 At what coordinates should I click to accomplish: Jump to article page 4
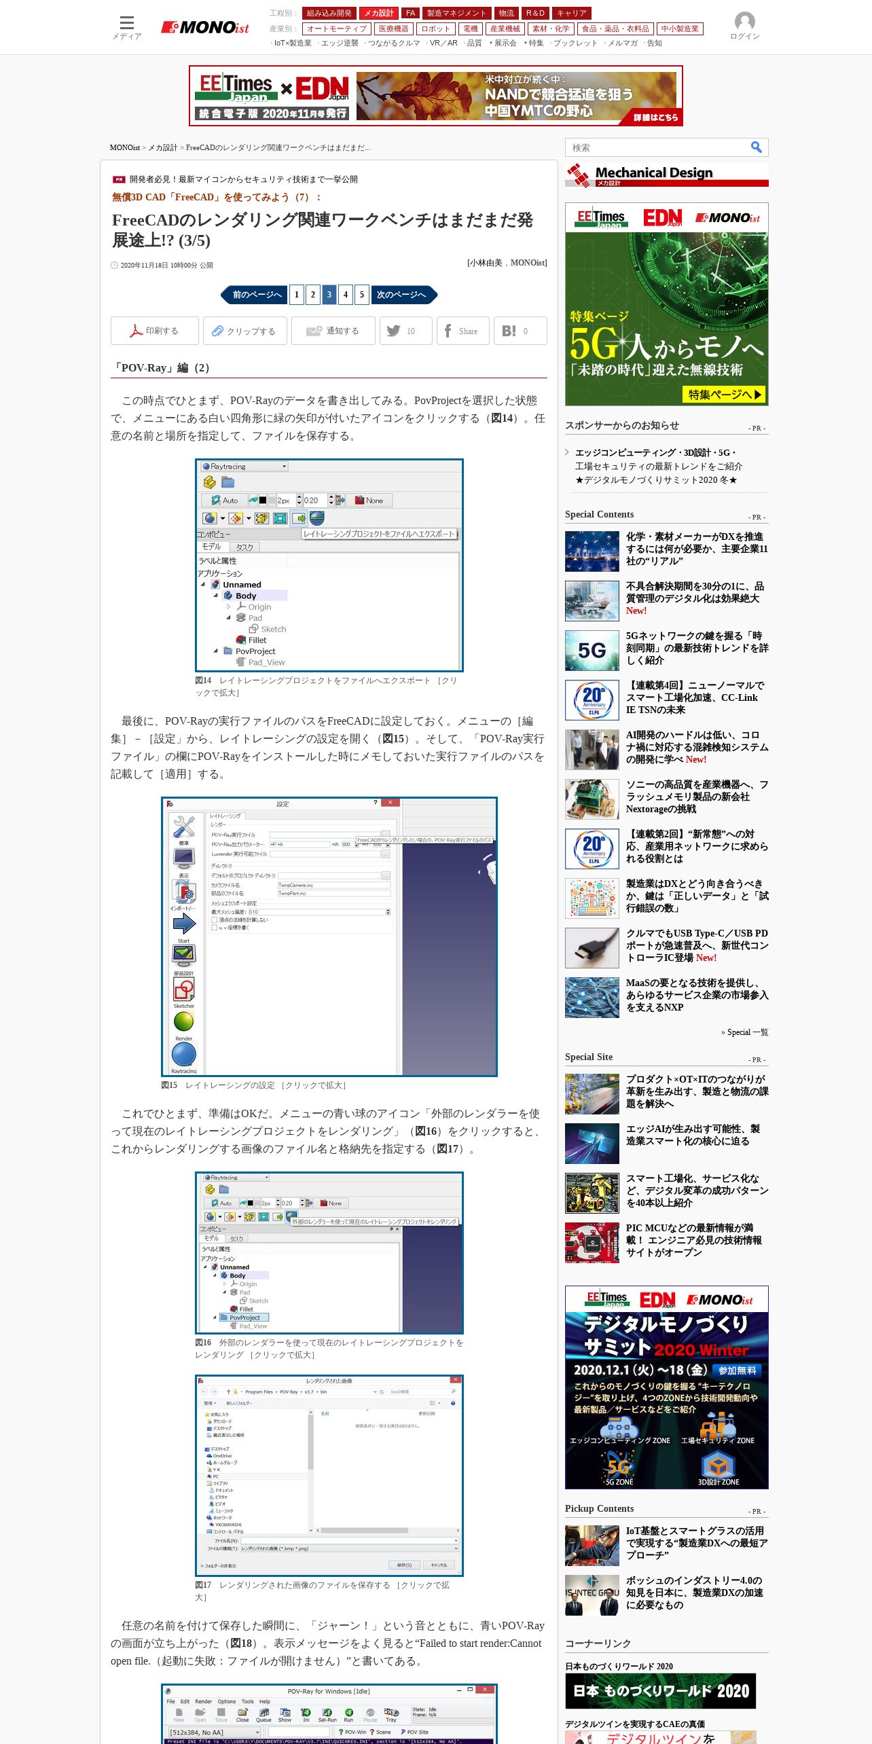tap(346, 295)
